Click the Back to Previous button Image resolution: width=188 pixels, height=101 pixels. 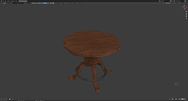pos(23,1)
